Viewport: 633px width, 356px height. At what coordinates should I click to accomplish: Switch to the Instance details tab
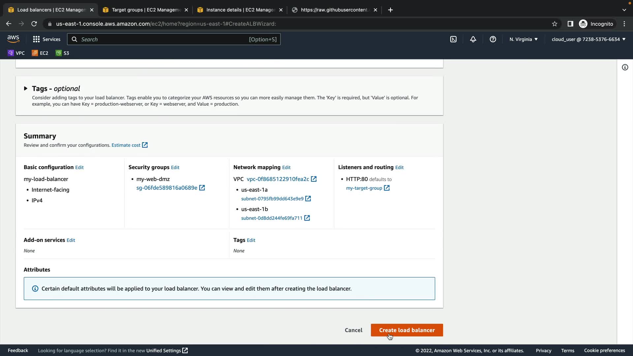(240, 10)
